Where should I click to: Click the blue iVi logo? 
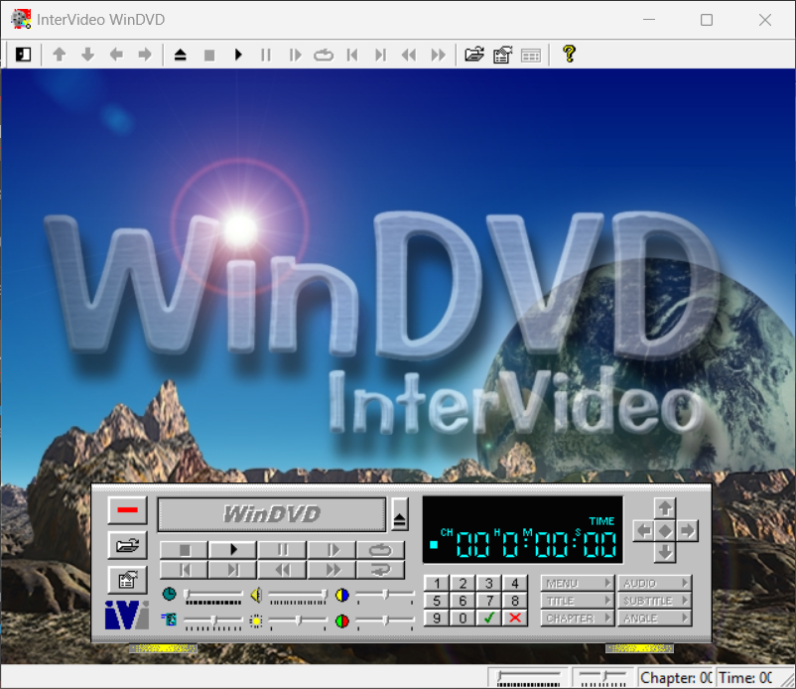(x=127, y=615)
